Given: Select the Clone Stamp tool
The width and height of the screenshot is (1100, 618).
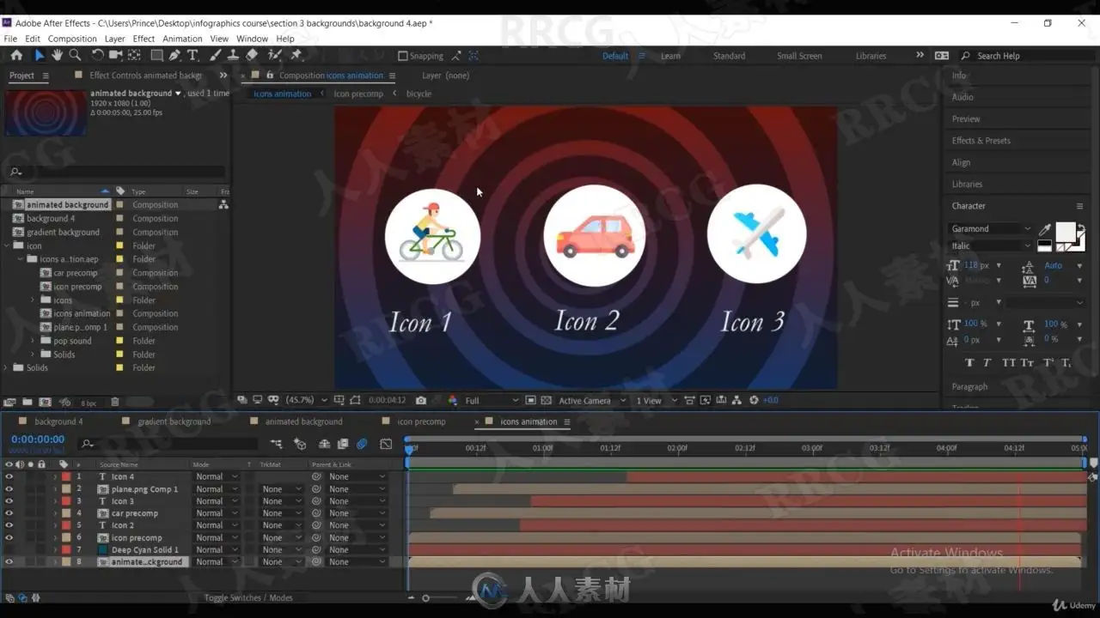Looking at the screenshot, I should tap(233, 55).
